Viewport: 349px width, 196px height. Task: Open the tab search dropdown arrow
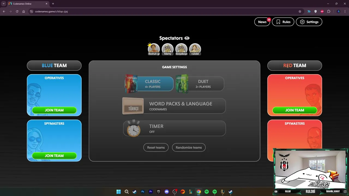tap(4, 4)
